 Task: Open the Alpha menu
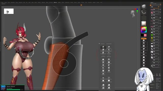[x=2, y=2]
